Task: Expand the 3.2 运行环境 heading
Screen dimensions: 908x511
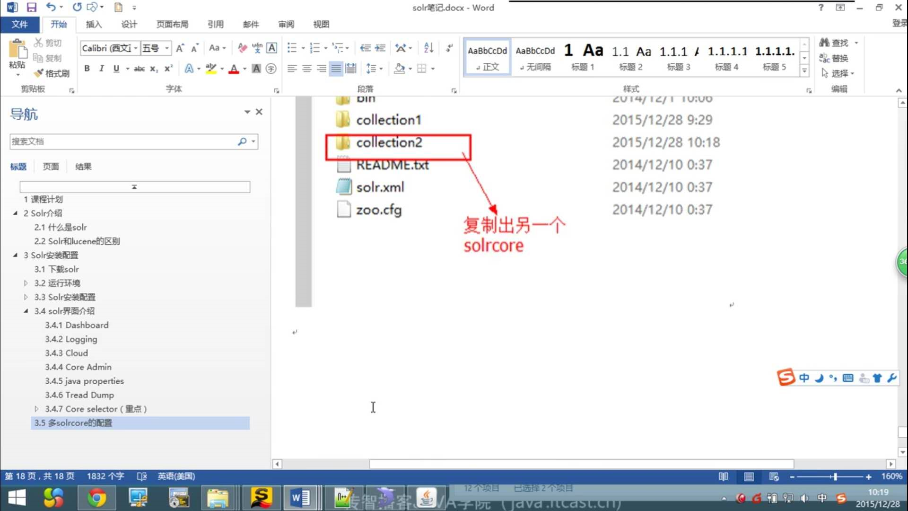Action: click(26, 283)
